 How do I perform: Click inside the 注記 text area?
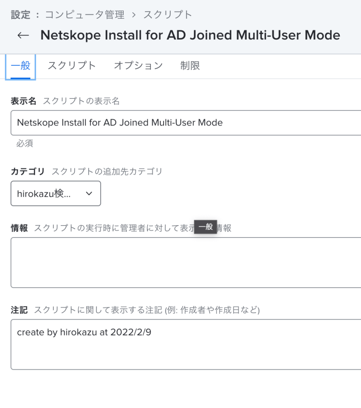186,345
